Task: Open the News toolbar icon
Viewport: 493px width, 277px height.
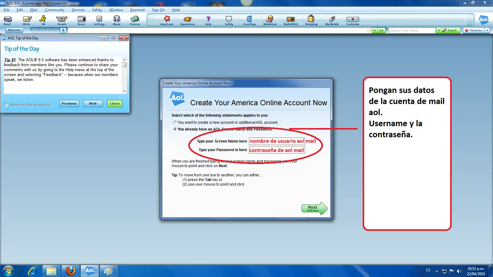Action: tap(81, 20)
